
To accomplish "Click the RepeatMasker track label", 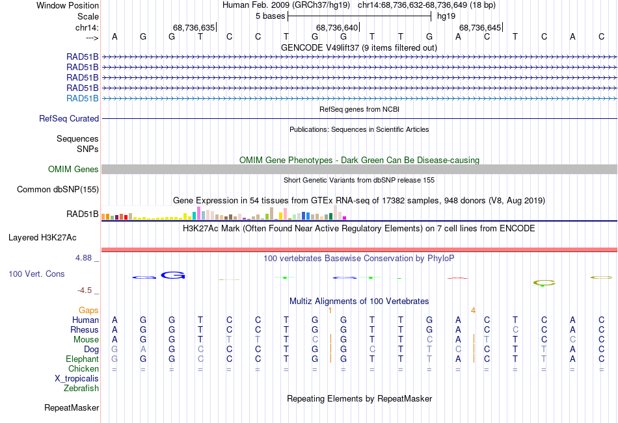I will (x=72, y=407).
